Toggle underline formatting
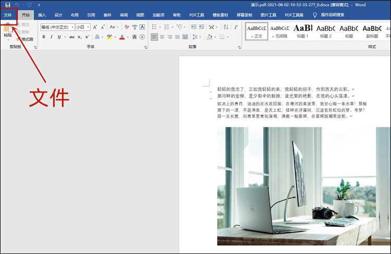391x254 pixels. point(59,37)
